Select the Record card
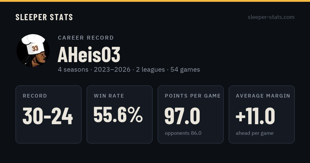Screen dimensions: 310x163 [49, 114]
